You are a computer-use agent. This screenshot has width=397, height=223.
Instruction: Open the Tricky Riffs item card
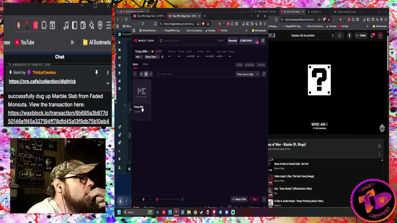[142, 100]
